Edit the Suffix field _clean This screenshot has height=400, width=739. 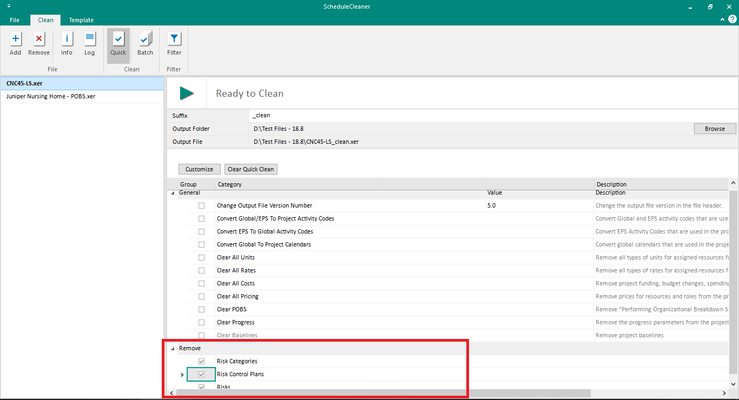pos(492,116)
